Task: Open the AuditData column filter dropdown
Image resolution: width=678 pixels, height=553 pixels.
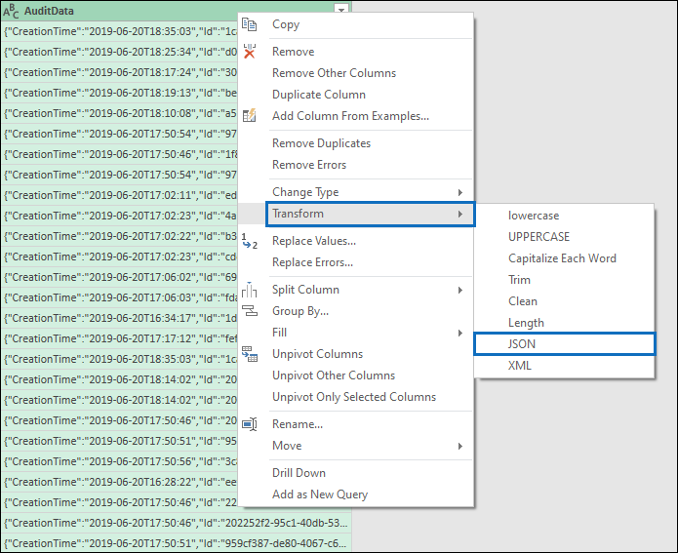Action: [341, 10]
